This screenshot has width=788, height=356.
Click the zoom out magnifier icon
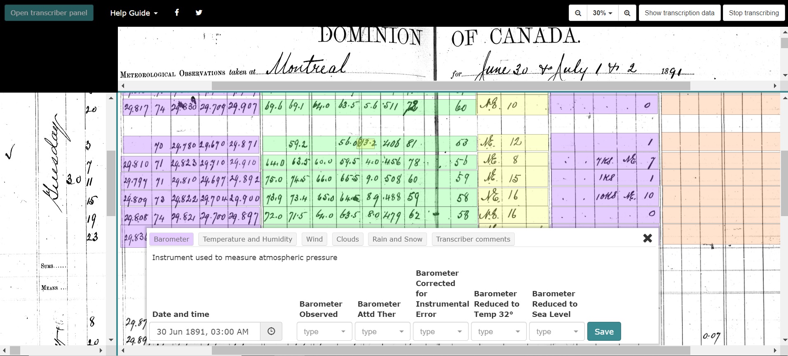[x=578, y=13]
